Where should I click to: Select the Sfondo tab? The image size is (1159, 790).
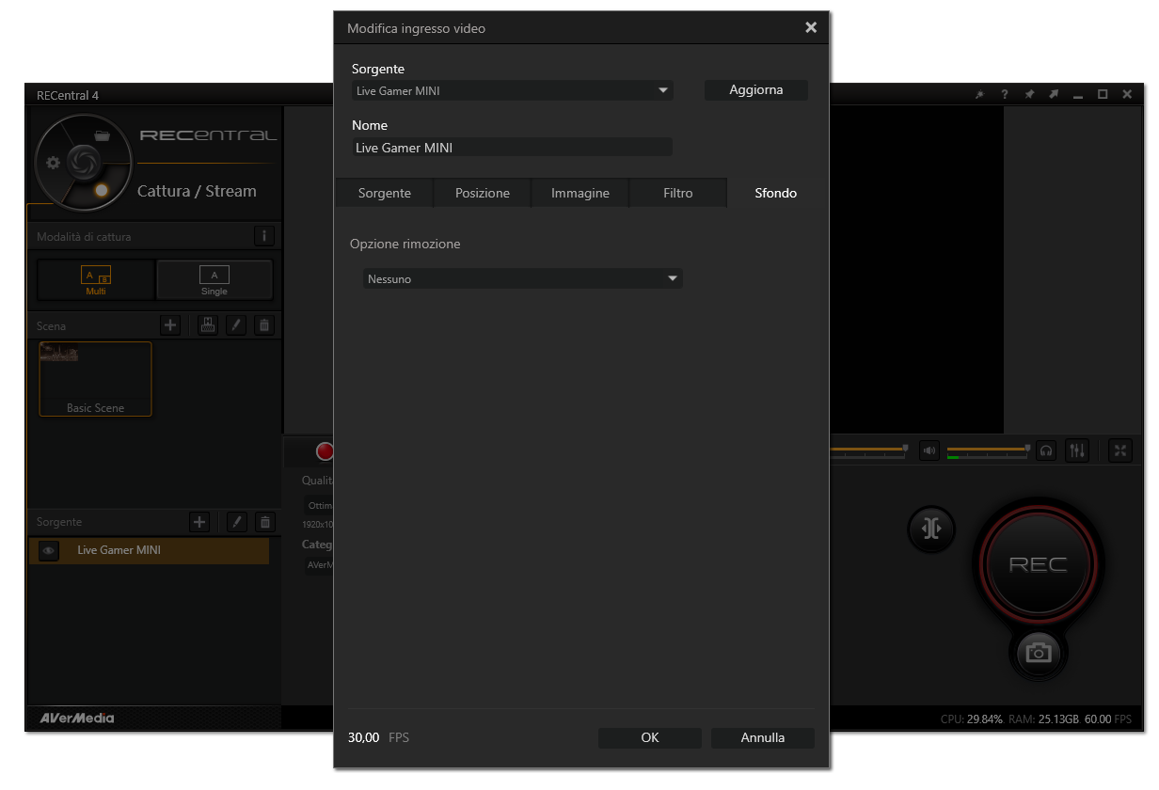pos(776,193)
